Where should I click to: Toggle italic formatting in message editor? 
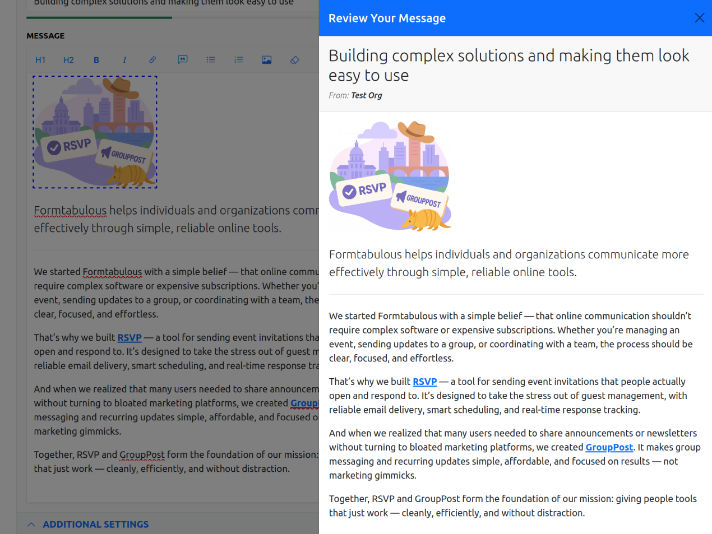[124, 60]
